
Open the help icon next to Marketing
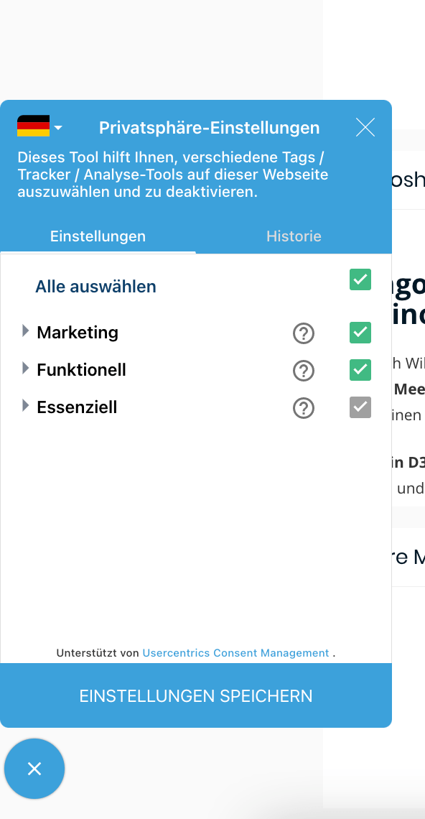click(x=303, y=333)
